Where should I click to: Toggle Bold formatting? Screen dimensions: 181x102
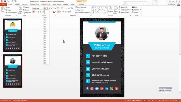pos(33,12)
